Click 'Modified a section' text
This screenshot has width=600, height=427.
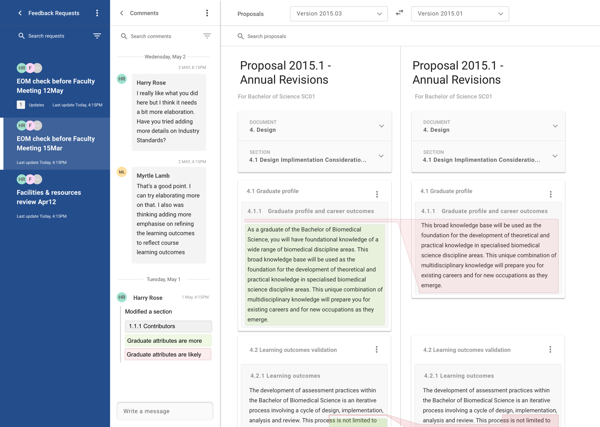coord(148,311)
